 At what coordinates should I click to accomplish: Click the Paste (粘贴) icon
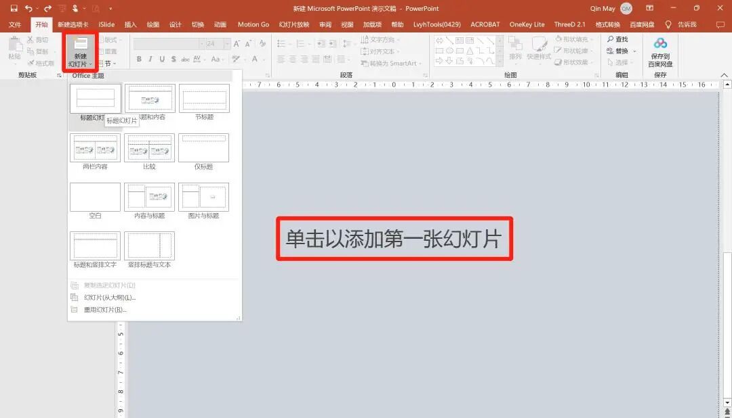(x=14, y=45)
